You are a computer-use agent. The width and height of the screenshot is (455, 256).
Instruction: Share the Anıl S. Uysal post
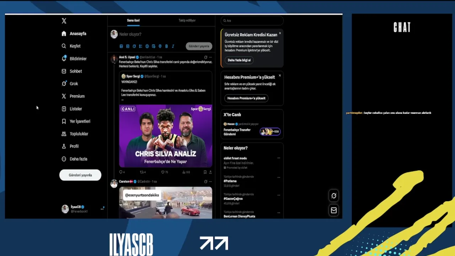tap(210, 172)
